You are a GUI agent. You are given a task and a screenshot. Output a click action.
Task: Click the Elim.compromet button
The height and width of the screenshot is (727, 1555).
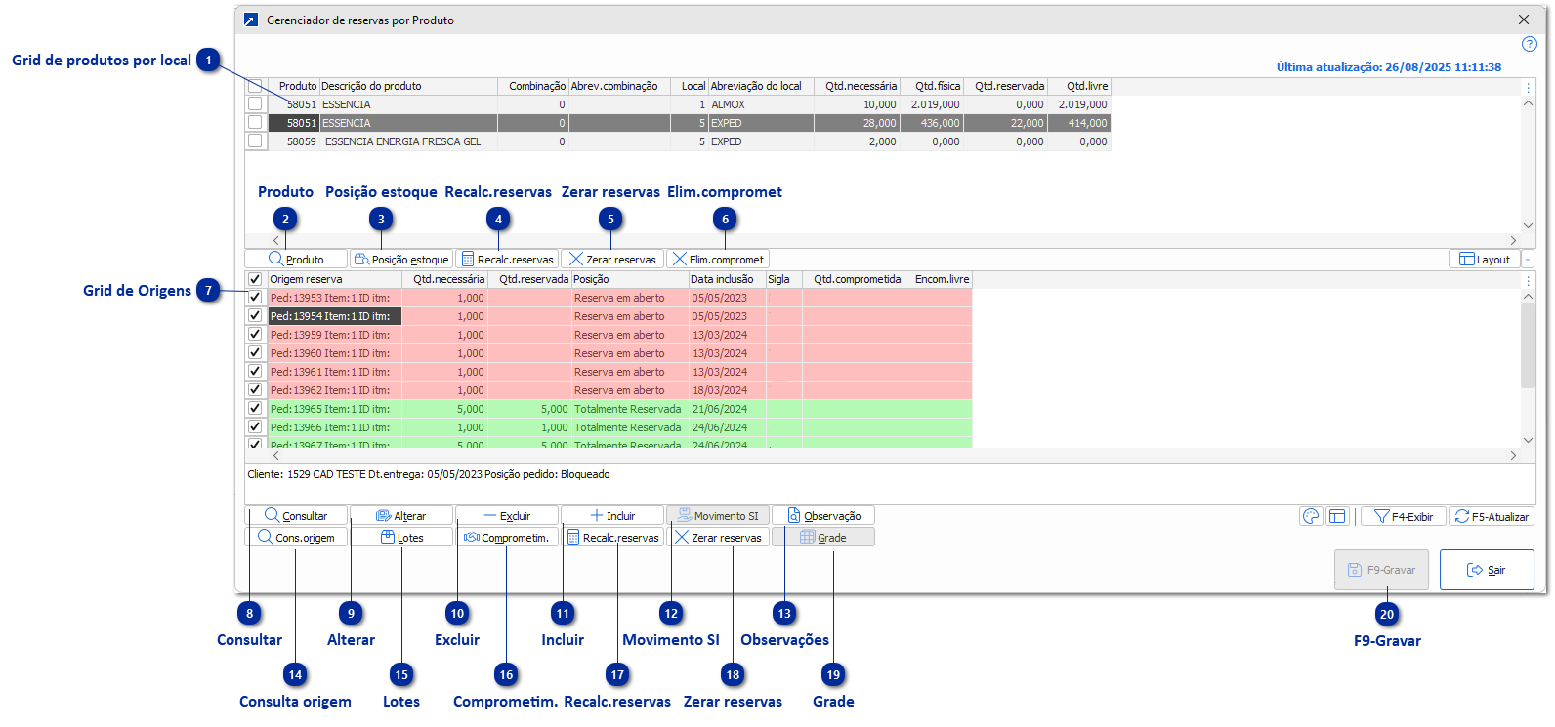pyautogui.click(x=718, y=260)
